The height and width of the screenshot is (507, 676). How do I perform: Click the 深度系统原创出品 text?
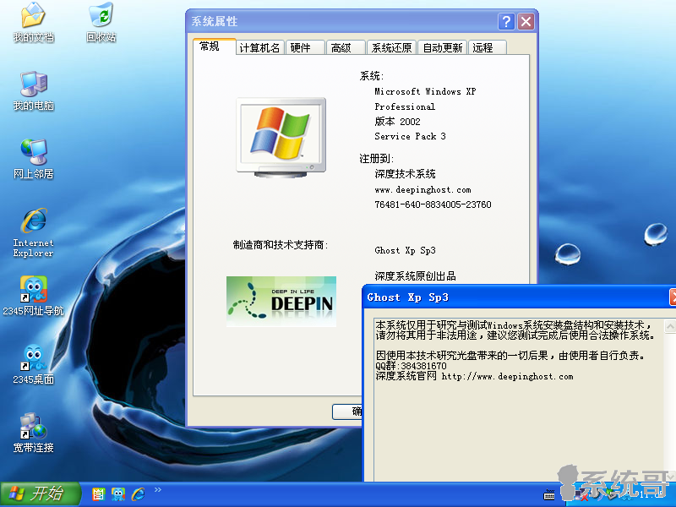pos(415,276)
